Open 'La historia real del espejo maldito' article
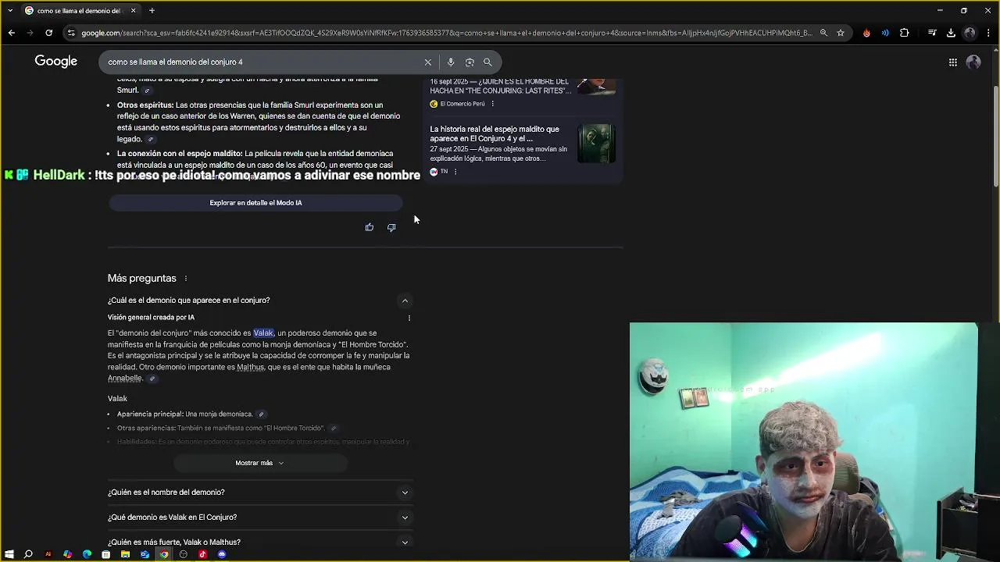 point(495,133)
